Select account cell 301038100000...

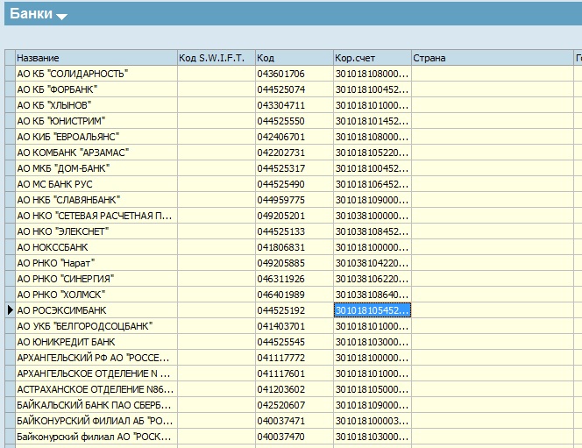pyautogui.click(x=373, y=216)
